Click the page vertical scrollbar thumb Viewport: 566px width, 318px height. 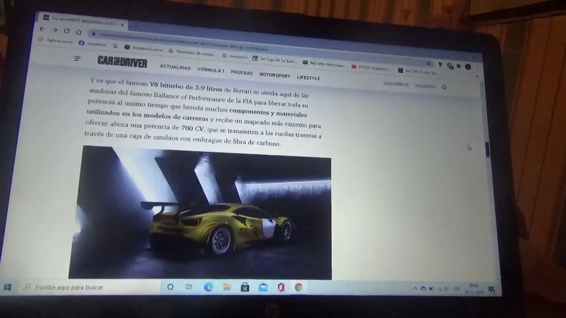(487, 149)
